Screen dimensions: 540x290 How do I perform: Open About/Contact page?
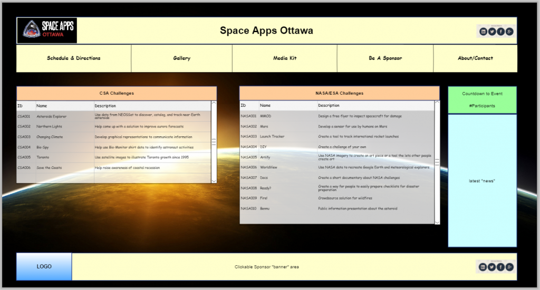(x=475, y=58)
